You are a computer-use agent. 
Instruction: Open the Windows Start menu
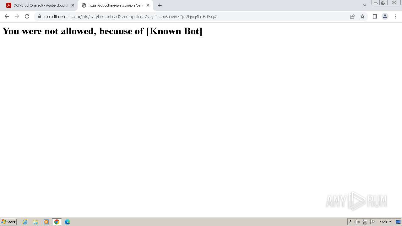[9, 222]
